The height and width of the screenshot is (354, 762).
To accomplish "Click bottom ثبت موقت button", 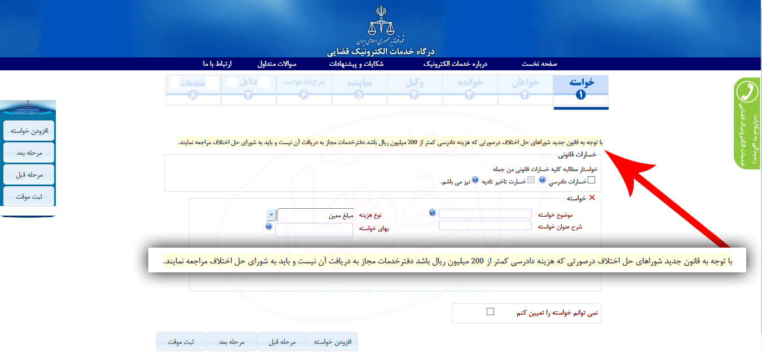I will click(181, 342).
